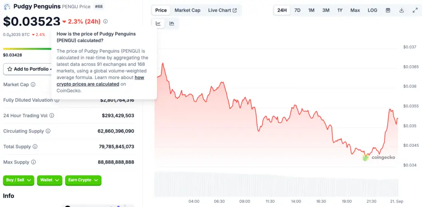The width and height of the screenshot is (422, 207).
Task: Switch to the Market Cap tab
Action: pyautogui.click(x=188, y=10)
